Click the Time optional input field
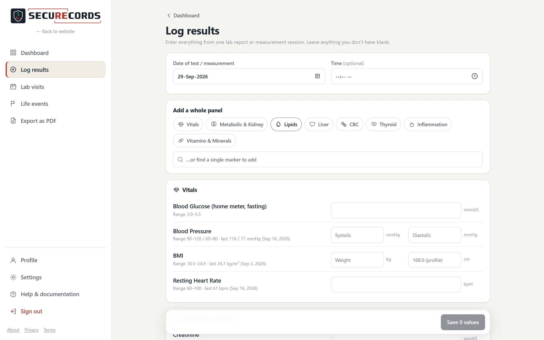 [x=406, y=76]
